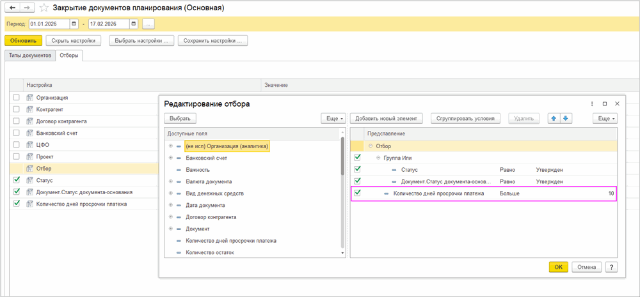Uncheck Количество дней просрочки платежа filter row
Screen dimensions: 640x297
[357, 193]
